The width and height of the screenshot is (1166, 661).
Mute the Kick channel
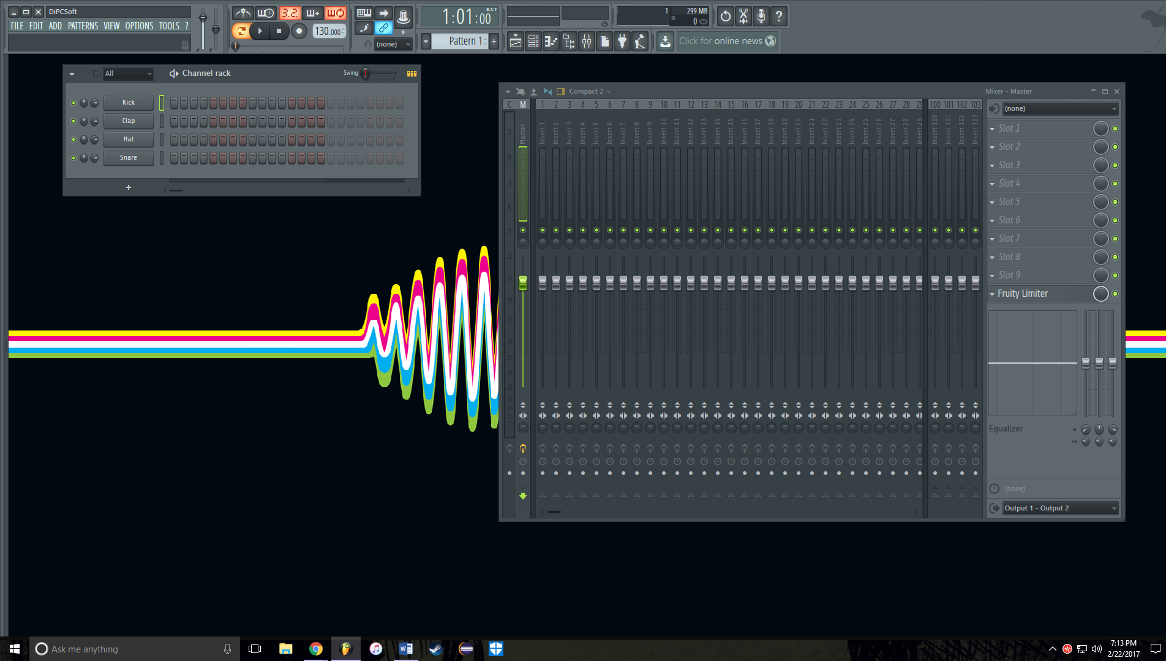pyautogui.click(x=74, y=102)
